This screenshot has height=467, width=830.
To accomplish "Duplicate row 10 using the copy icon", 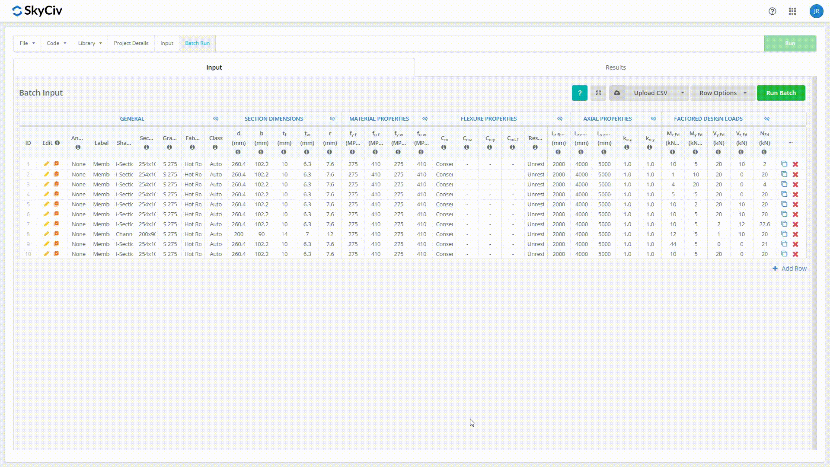I will [x=784, y=254].
